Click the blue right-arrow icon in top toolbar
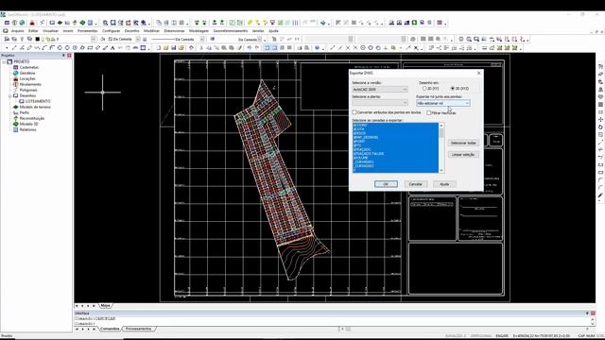605x340 pixels. click(323, 23)
